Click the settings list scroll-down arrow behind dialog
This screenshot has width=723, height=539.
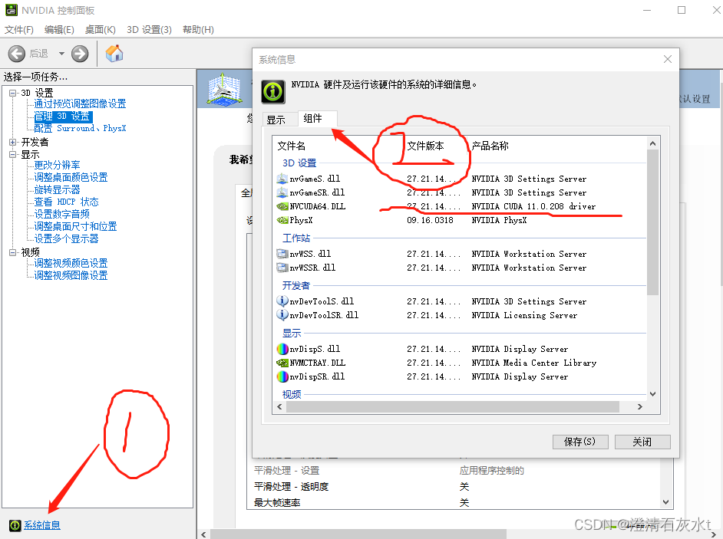pyautogui.click(x=665, y=502)
